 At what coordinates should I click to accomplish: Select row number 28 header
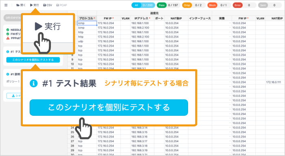pyautogui.click(x=72, y=146)
